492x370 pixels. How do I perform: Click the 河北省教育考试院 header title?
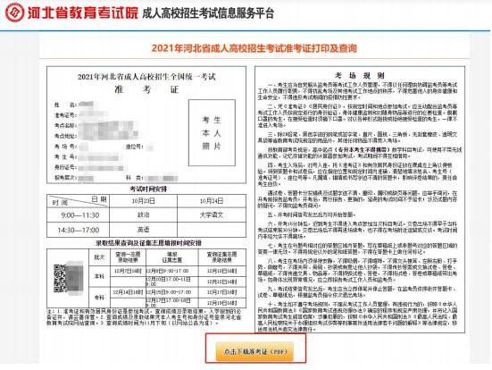click(83, 13)
